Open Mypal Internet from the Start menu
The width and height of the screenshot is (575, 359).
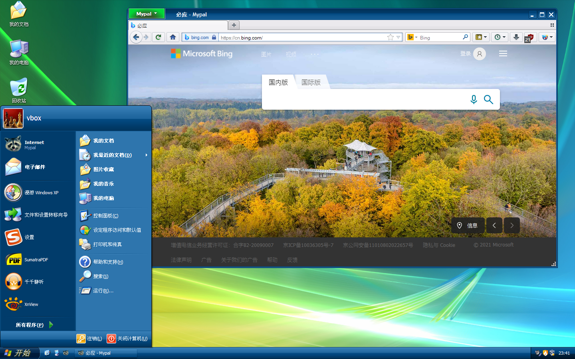click(x=38, y=144)
